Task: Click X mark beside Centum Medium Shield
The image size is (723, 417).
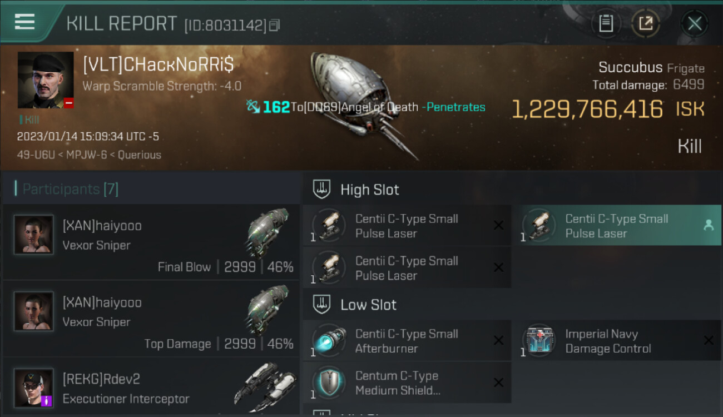Action: tap(498, 383)
